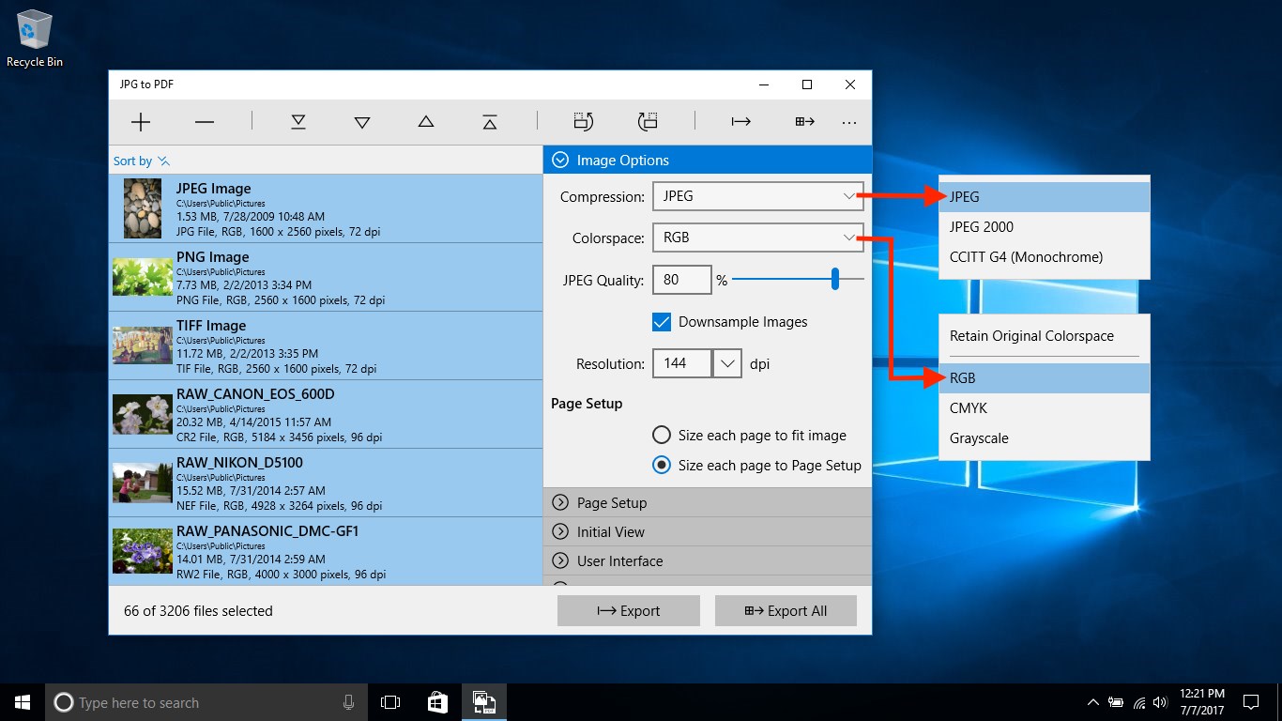Click the plus icon to add files
The height and width of the screenshot is (721, 1282).
[x=141, y=122]
